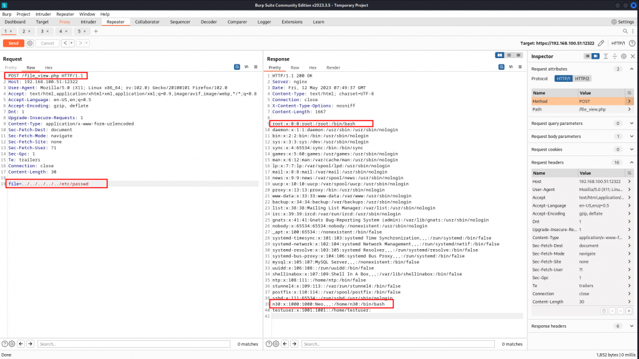Viewport: 639px width, 359px height.
Task: Expand Response headers section
Action: 632,326
